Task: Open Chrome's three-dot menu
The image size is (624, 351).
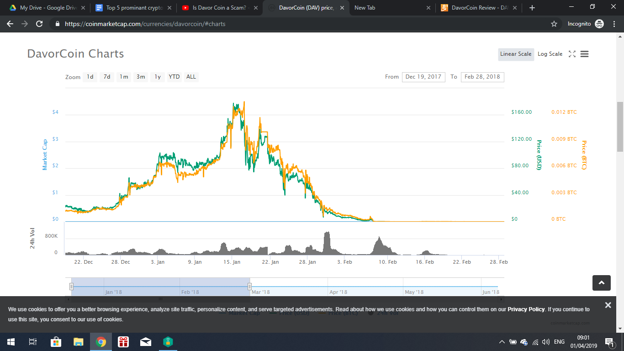Action: click(613, 24)
